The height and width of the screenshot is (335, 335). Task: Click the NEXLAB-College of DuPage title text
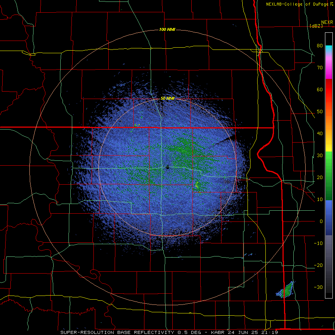(297, 4)
